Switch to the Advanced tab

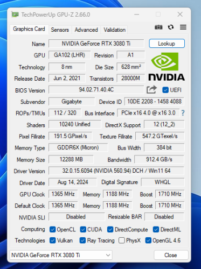coord(86,30)
